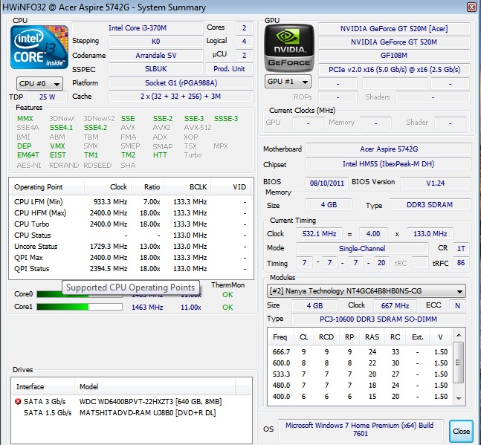
Task: Open the GPU #1 selector dropdown
Action: 288,82
